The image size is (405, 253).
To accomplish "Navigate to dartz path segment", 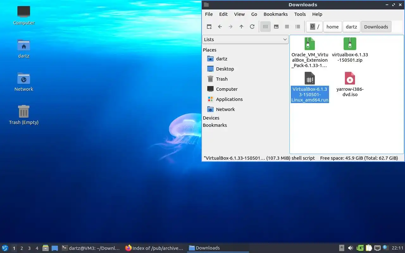I will coord(351,27).
